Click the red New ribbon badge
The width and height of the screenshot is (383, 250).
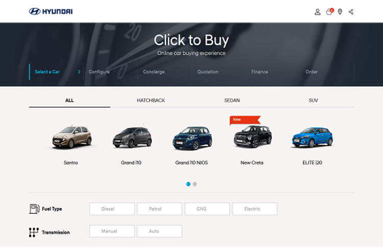(245, 120)
